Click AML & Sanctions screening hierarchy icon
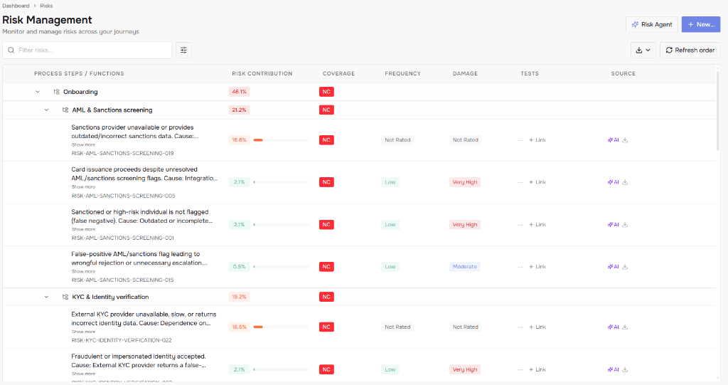 coord(65,110)
